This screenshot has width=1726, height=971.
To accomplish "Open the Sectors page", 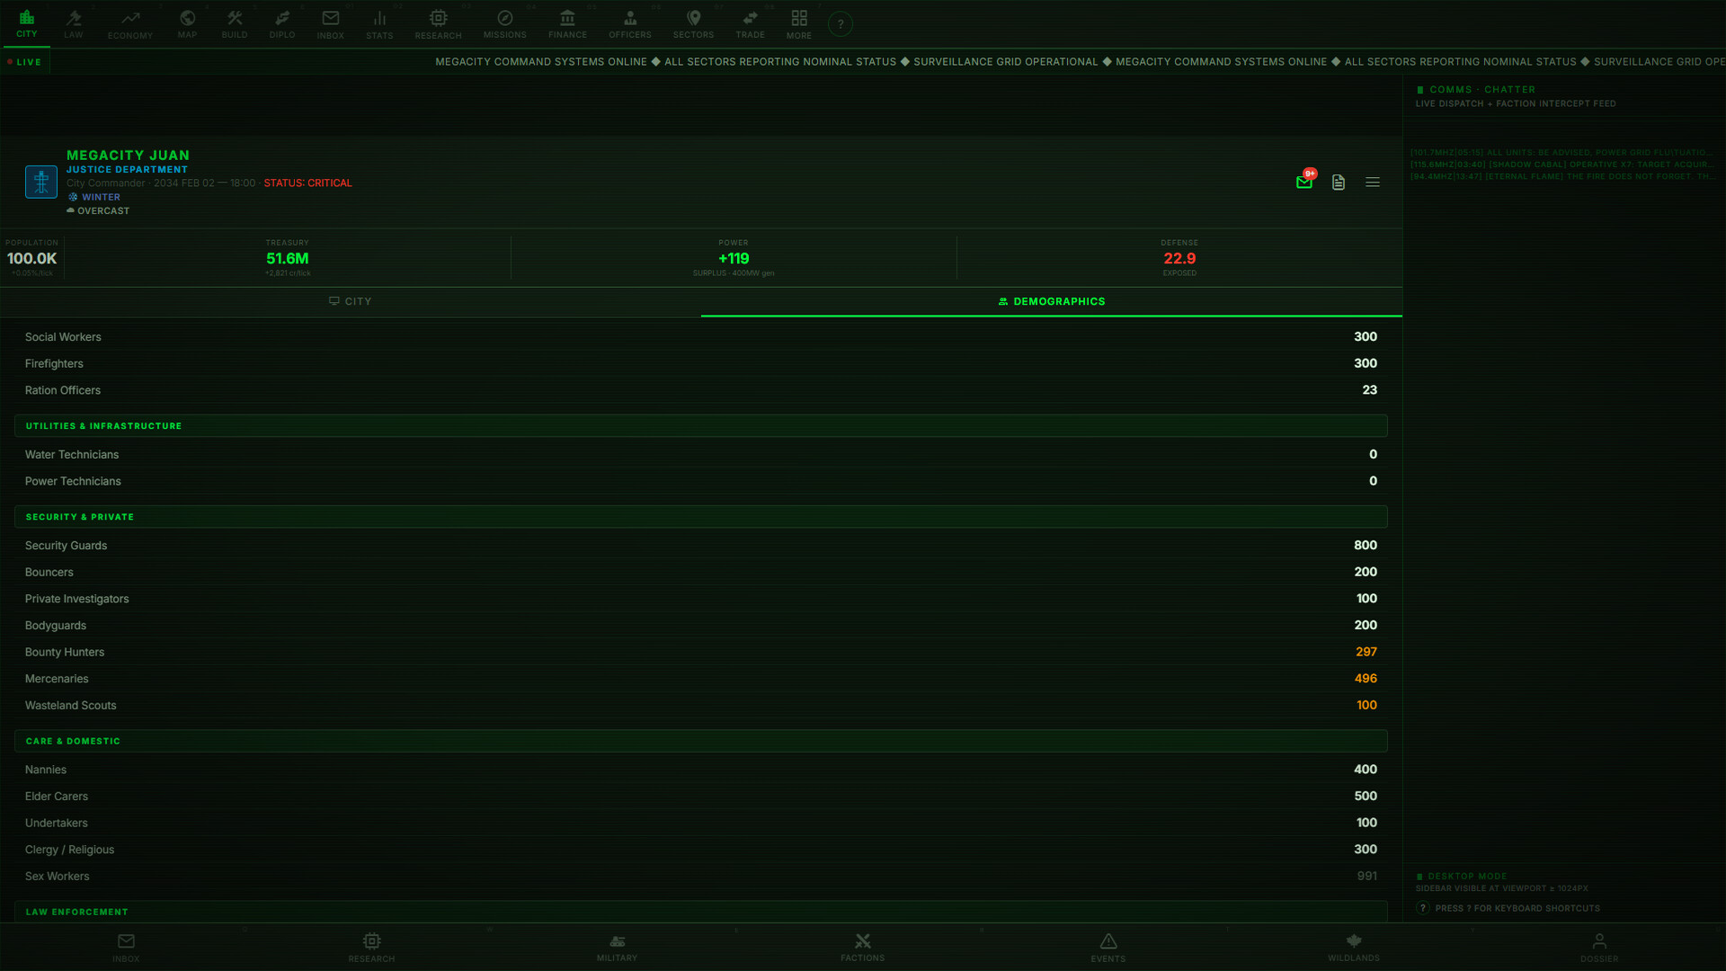I will tap(694, 24).
